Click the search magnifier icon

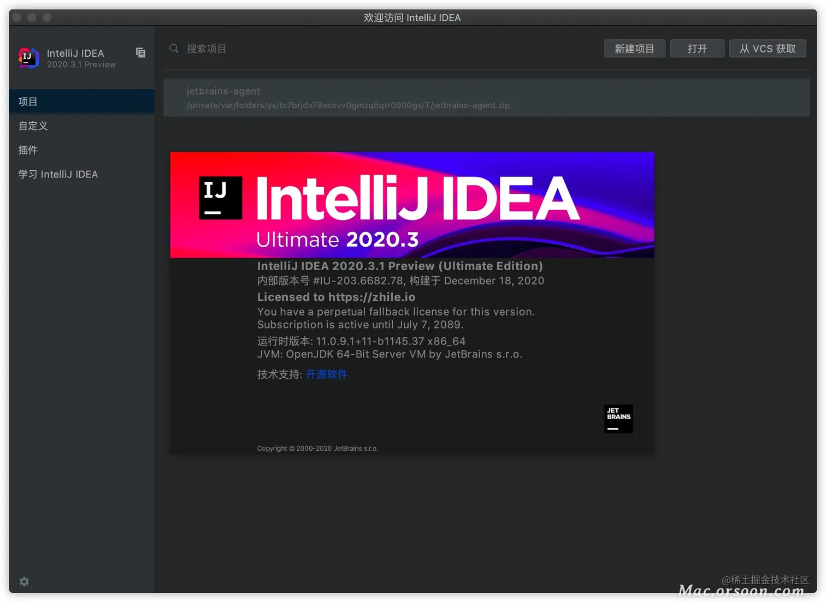tap(174, 49)
